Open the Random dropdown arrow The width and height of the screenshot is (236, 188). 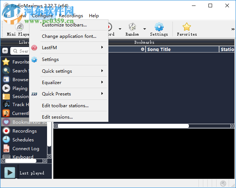tap(144, 29)
